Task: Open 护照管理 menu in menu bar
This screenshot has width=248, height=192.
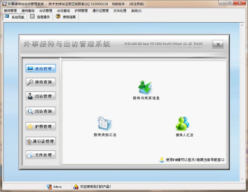Action: coord(81,11)
